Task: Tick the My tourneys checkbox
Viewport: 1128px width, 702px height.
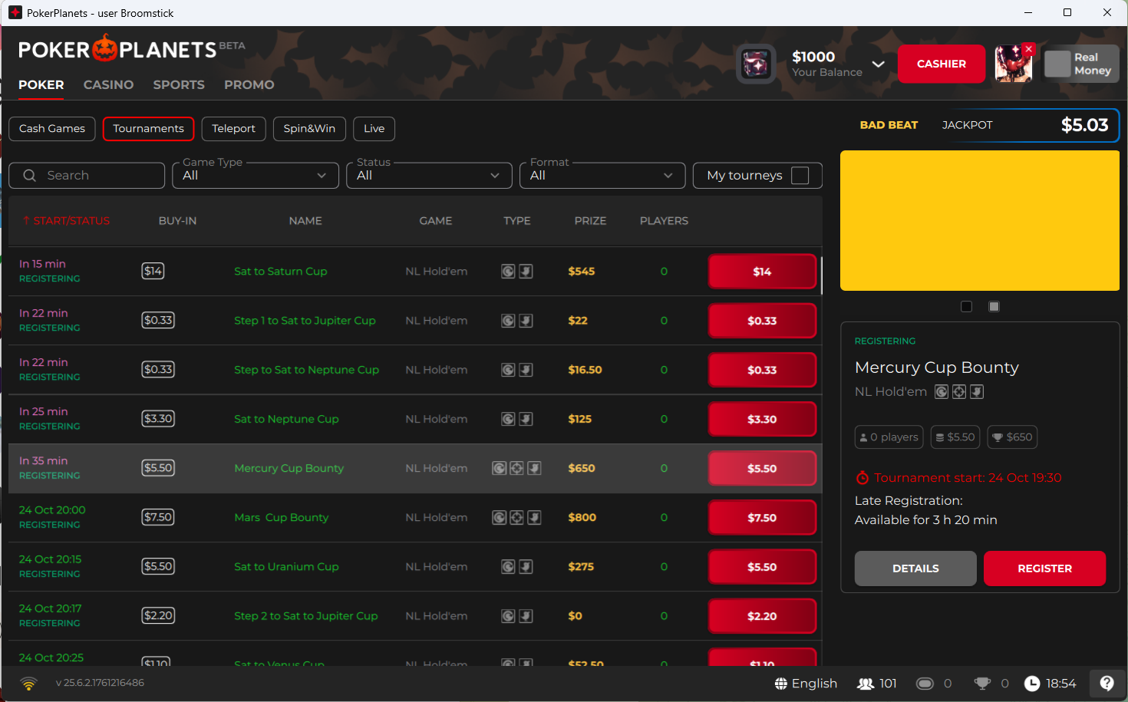Action: tap(800, 175)
